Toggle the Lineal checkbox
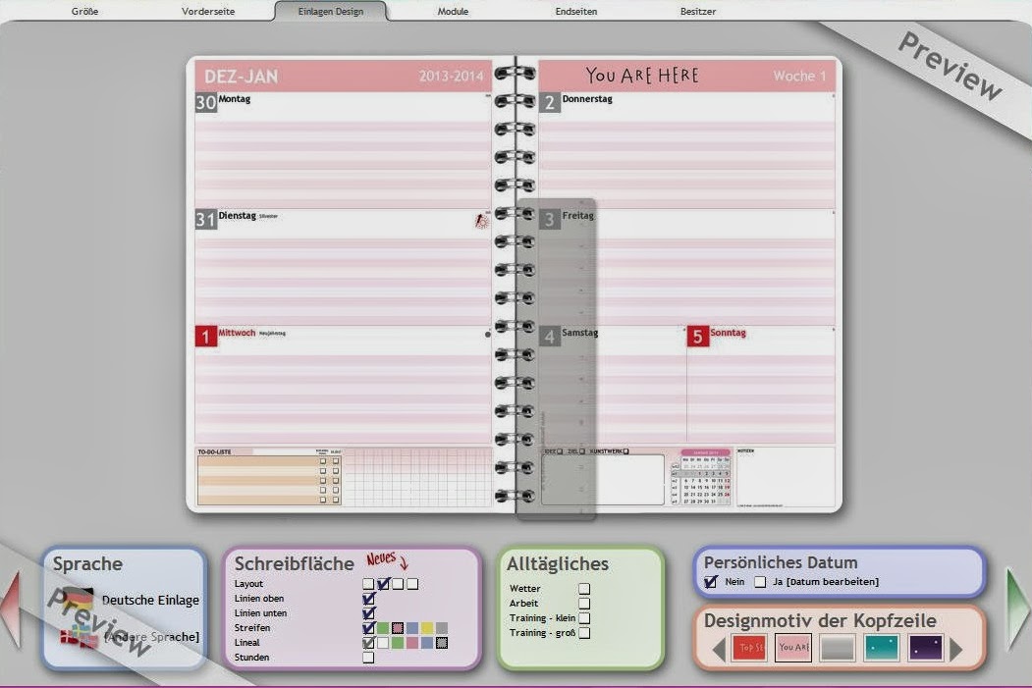Viewport: 1032px width, 688px height. (x=368, y=643)
